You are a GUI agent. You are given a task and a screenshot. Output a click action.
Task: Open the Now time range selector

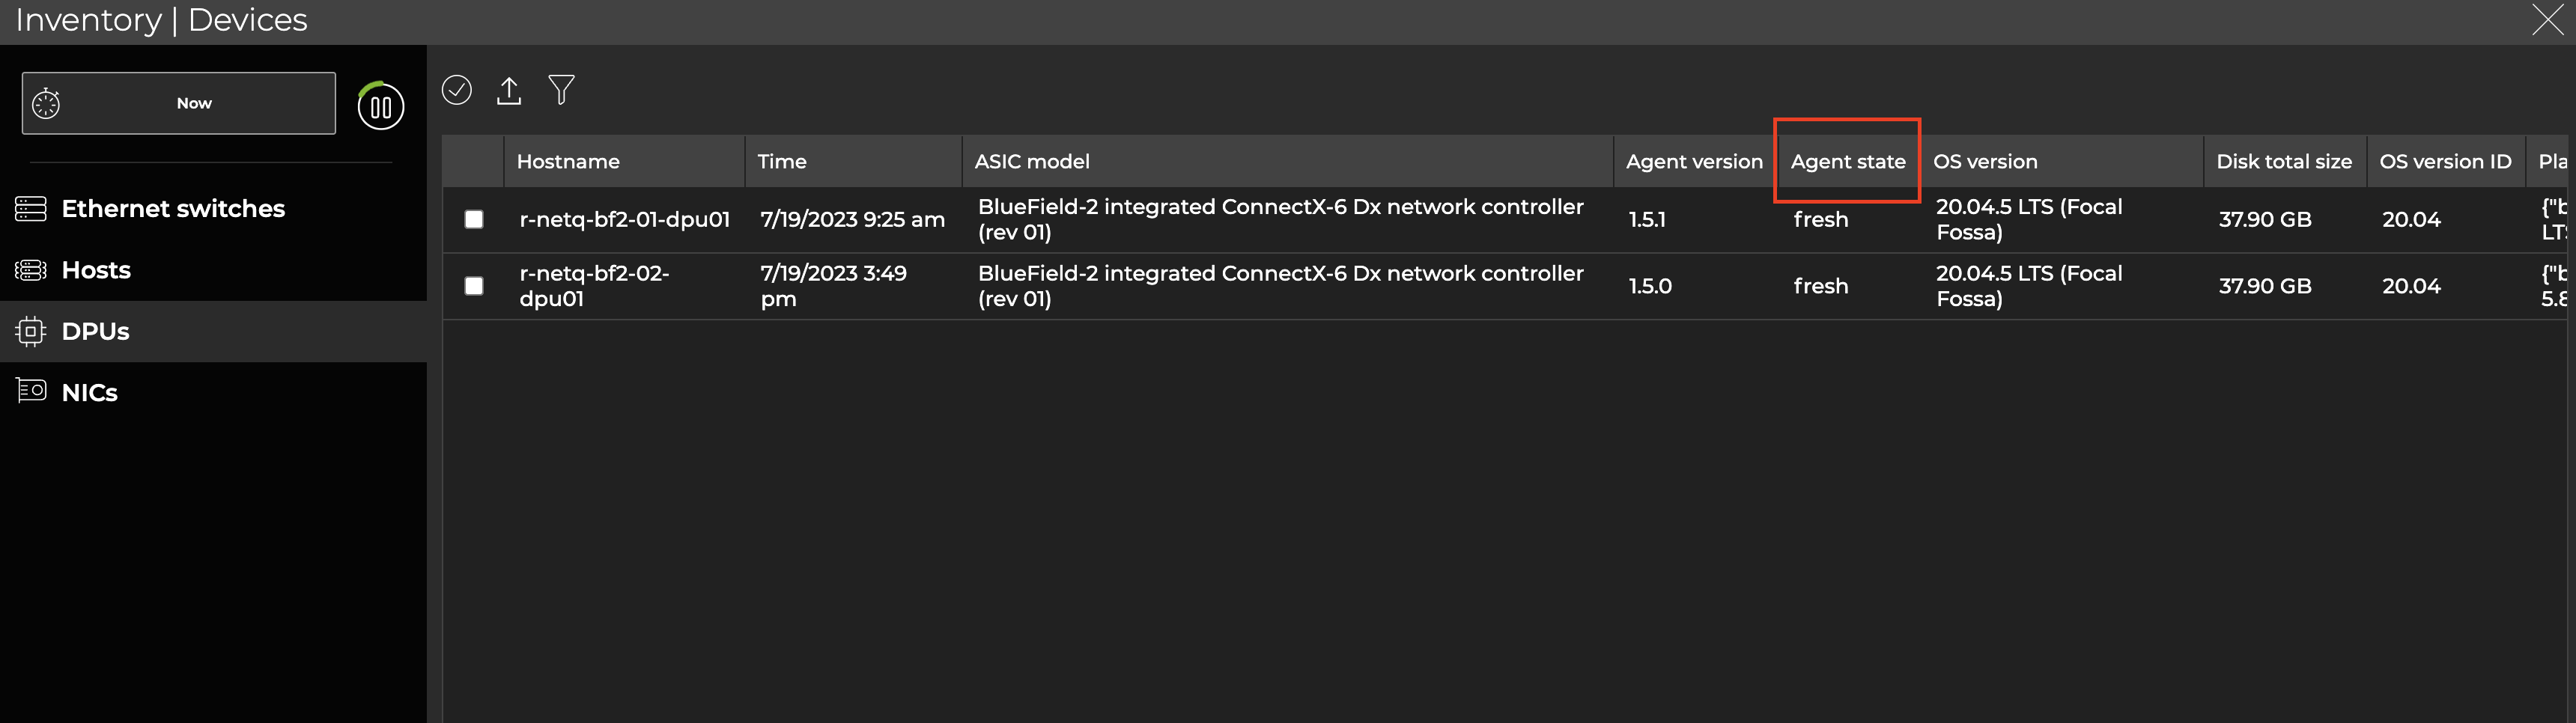pyautogui.click(x=194, y=102)
